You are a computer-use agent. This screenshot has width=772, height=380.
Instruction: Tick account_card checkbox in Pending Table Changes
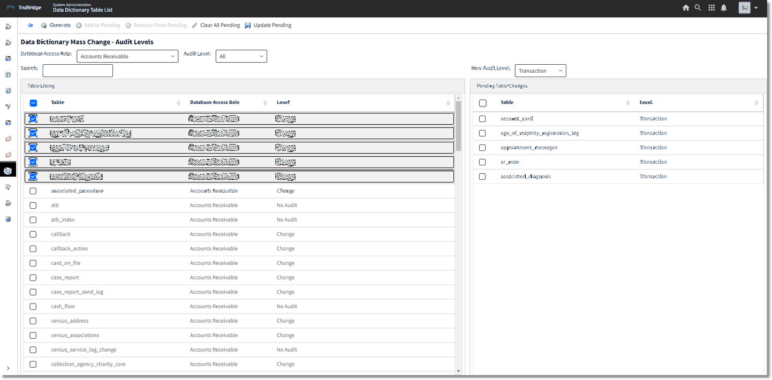tap(482, 119)
